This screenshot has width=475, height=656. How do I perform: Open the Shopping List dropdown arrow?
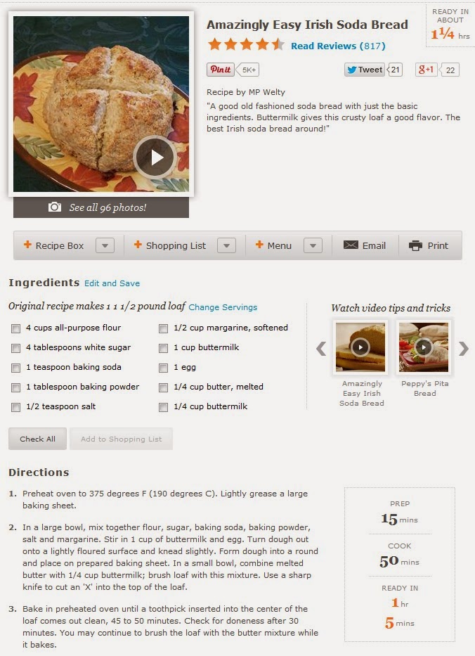tap(227, 245)
